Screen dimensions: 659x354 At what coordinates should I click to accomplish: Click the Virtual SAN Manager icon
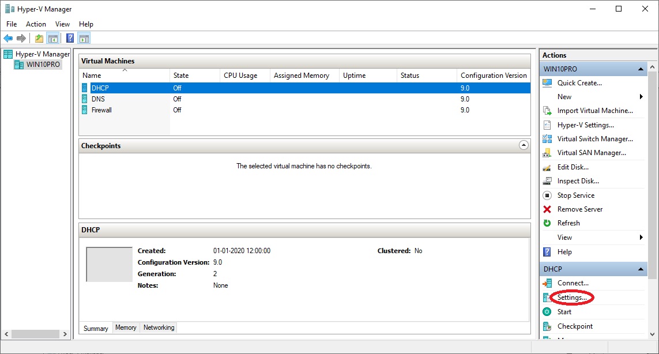pos(547,153)
